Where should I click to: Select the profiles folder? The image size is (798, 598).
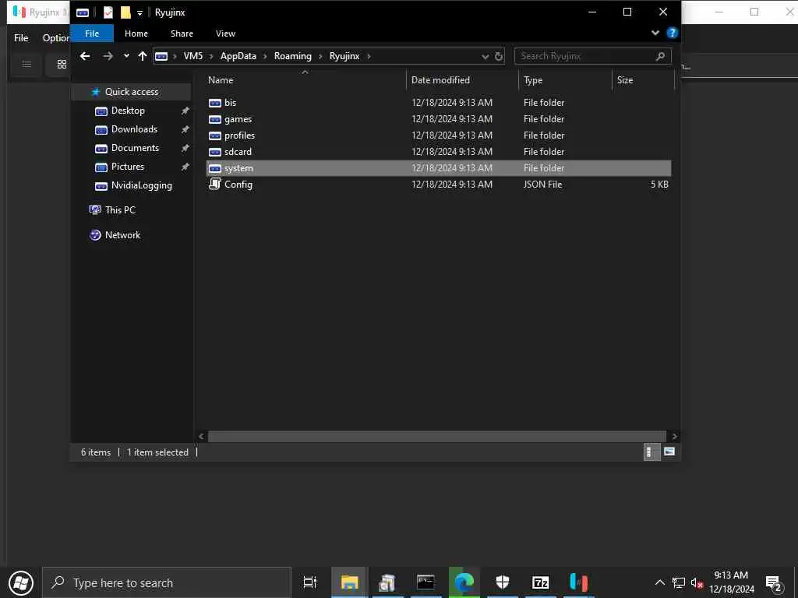pos(439,135)
